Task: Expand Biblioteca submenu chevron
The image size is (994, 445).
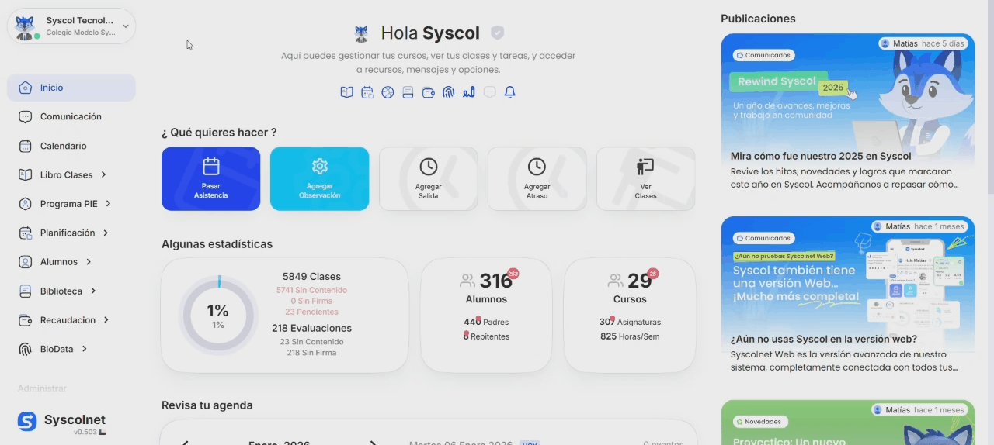Action: pyautogui.click(x=93, y=291)
